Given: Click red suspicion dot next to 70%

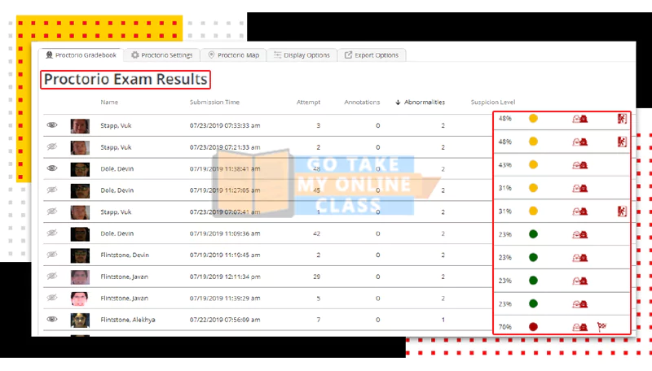Looking at the screenshot, I should pyautogui.click(x=533, y=326).
